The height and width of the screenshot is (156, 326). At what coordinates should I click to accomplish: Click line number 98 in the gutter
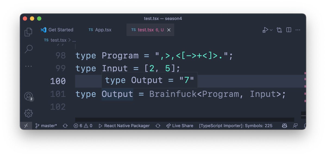coord(60,56)
